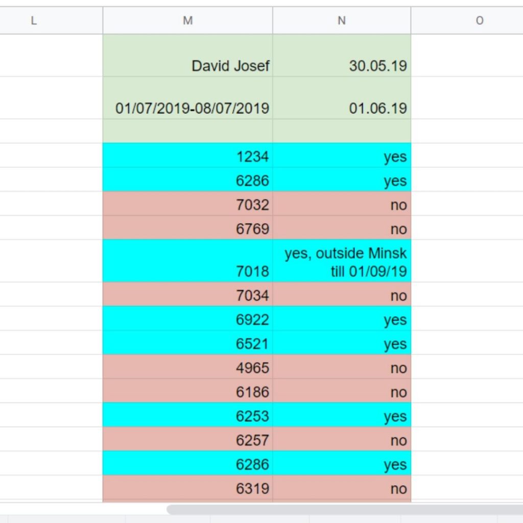
Task: Click the cell containing 01.06.19
Action: tap(342, 99)
